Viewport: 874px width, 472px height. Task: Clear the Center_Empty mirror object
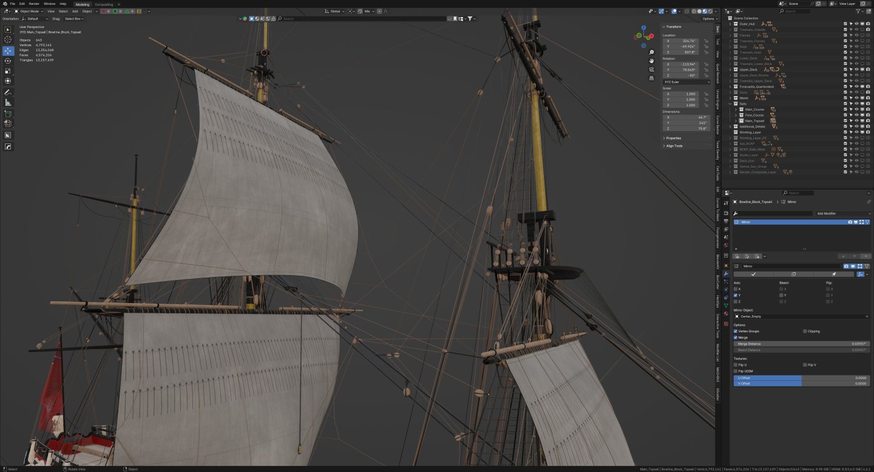click(867, 316)
